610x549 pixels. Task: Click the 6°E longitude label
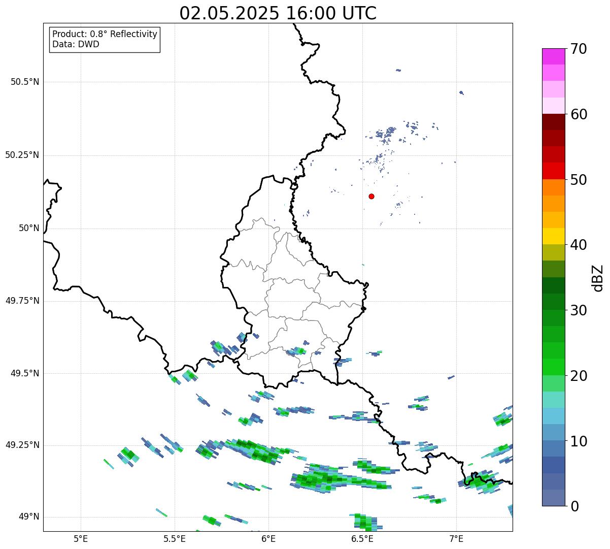point(268,538)
